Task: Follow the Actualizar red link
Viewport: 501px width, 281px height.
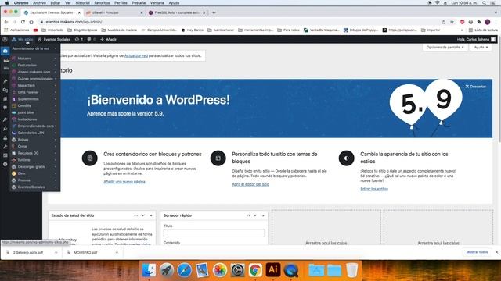Action: coord(136,55)
